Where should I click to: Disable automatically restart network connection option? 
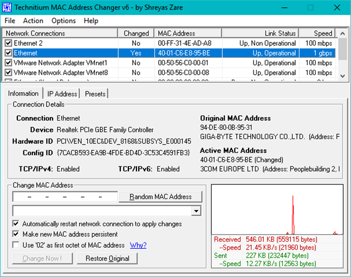16,223
